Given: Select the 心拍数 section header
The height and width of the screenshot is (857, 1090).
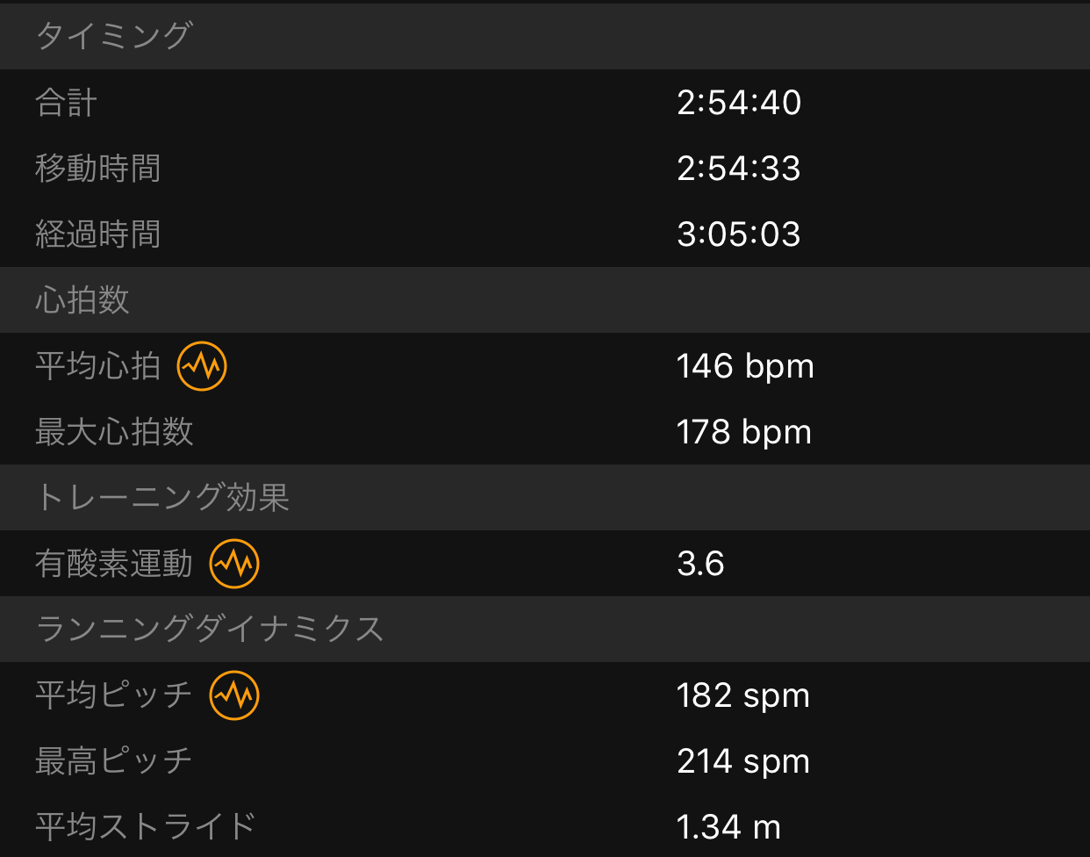Looking at the screenshot, I should [545, 300].
